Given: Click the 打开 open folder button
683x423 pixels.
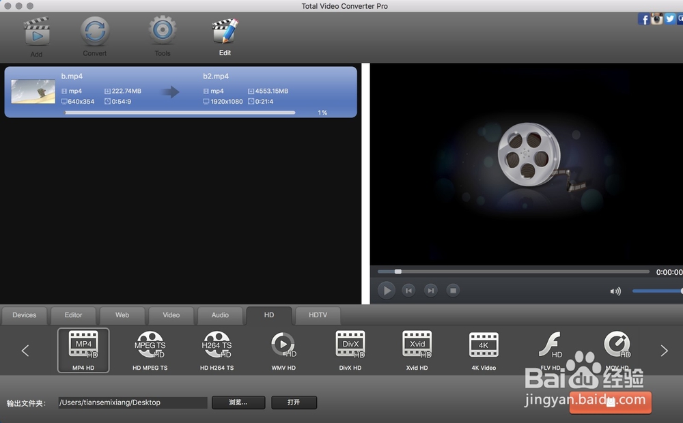Looking at the screenshot, I should [x=294, y=403].
